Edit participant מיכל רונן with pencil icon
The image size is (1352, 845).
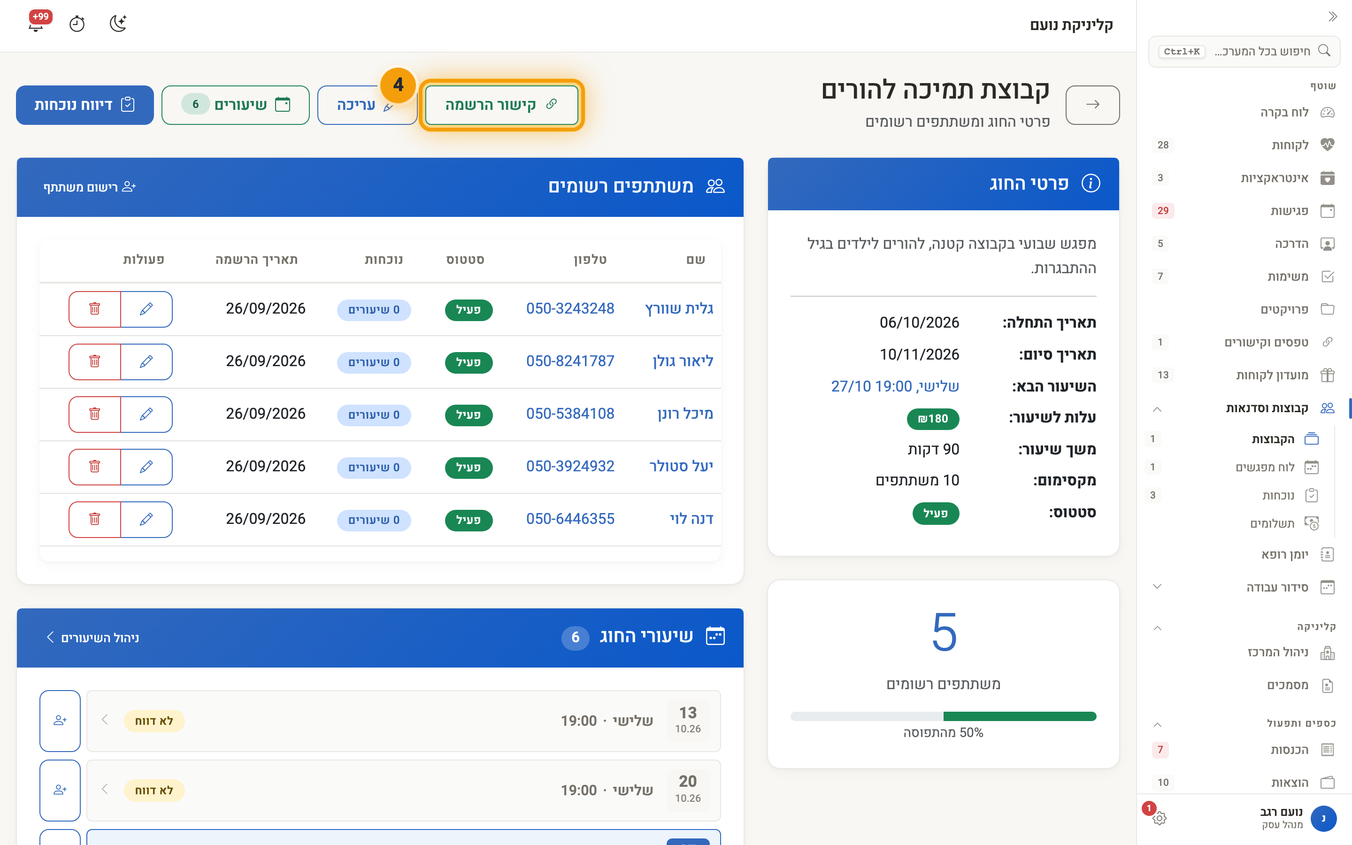point(146,414)
